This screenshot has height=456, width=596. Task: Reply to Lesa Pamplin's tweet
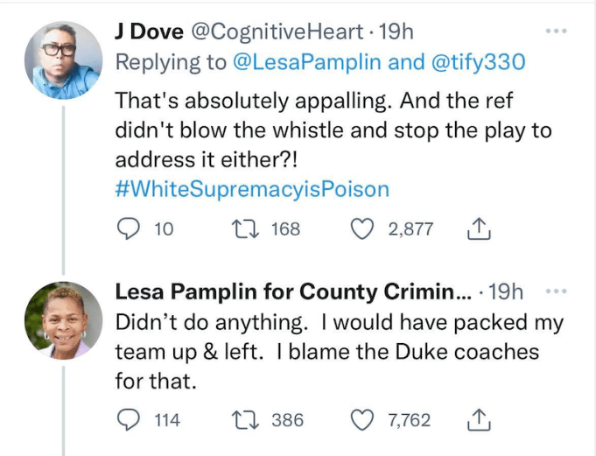pyautogui.click(x=129, y=420)
